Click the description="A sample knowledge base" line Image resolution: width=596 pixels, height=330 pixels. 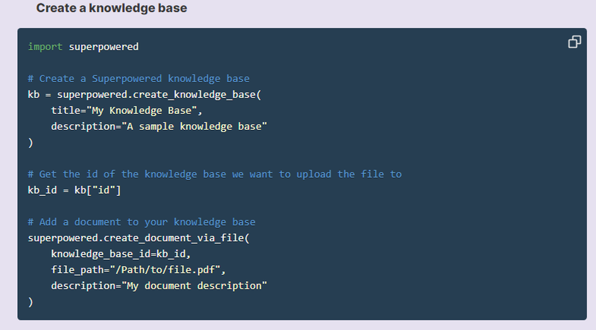pyautogui.click(x=159, y=126)
